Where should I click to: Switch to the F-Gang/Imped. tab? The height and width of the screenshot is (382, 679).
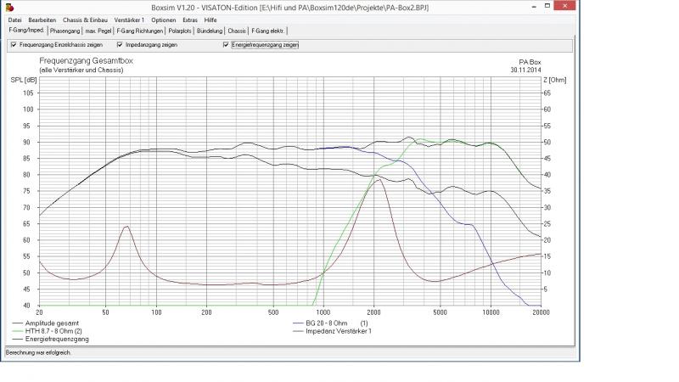click(x=26, y=31)
